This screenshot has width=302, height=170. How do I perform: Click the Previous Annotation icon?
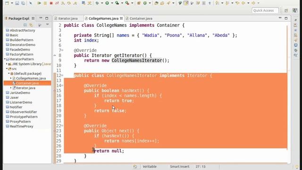coord(227,3)
